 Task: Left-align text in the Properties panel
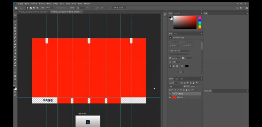[170, 66]
